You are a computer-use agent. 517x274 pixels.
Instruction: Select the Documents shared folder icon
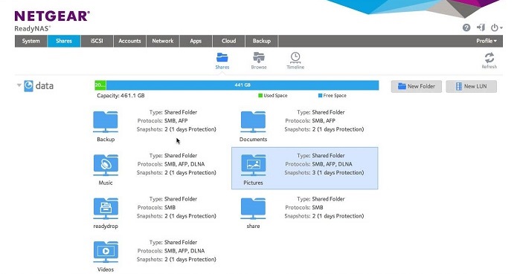pos(253,122)
